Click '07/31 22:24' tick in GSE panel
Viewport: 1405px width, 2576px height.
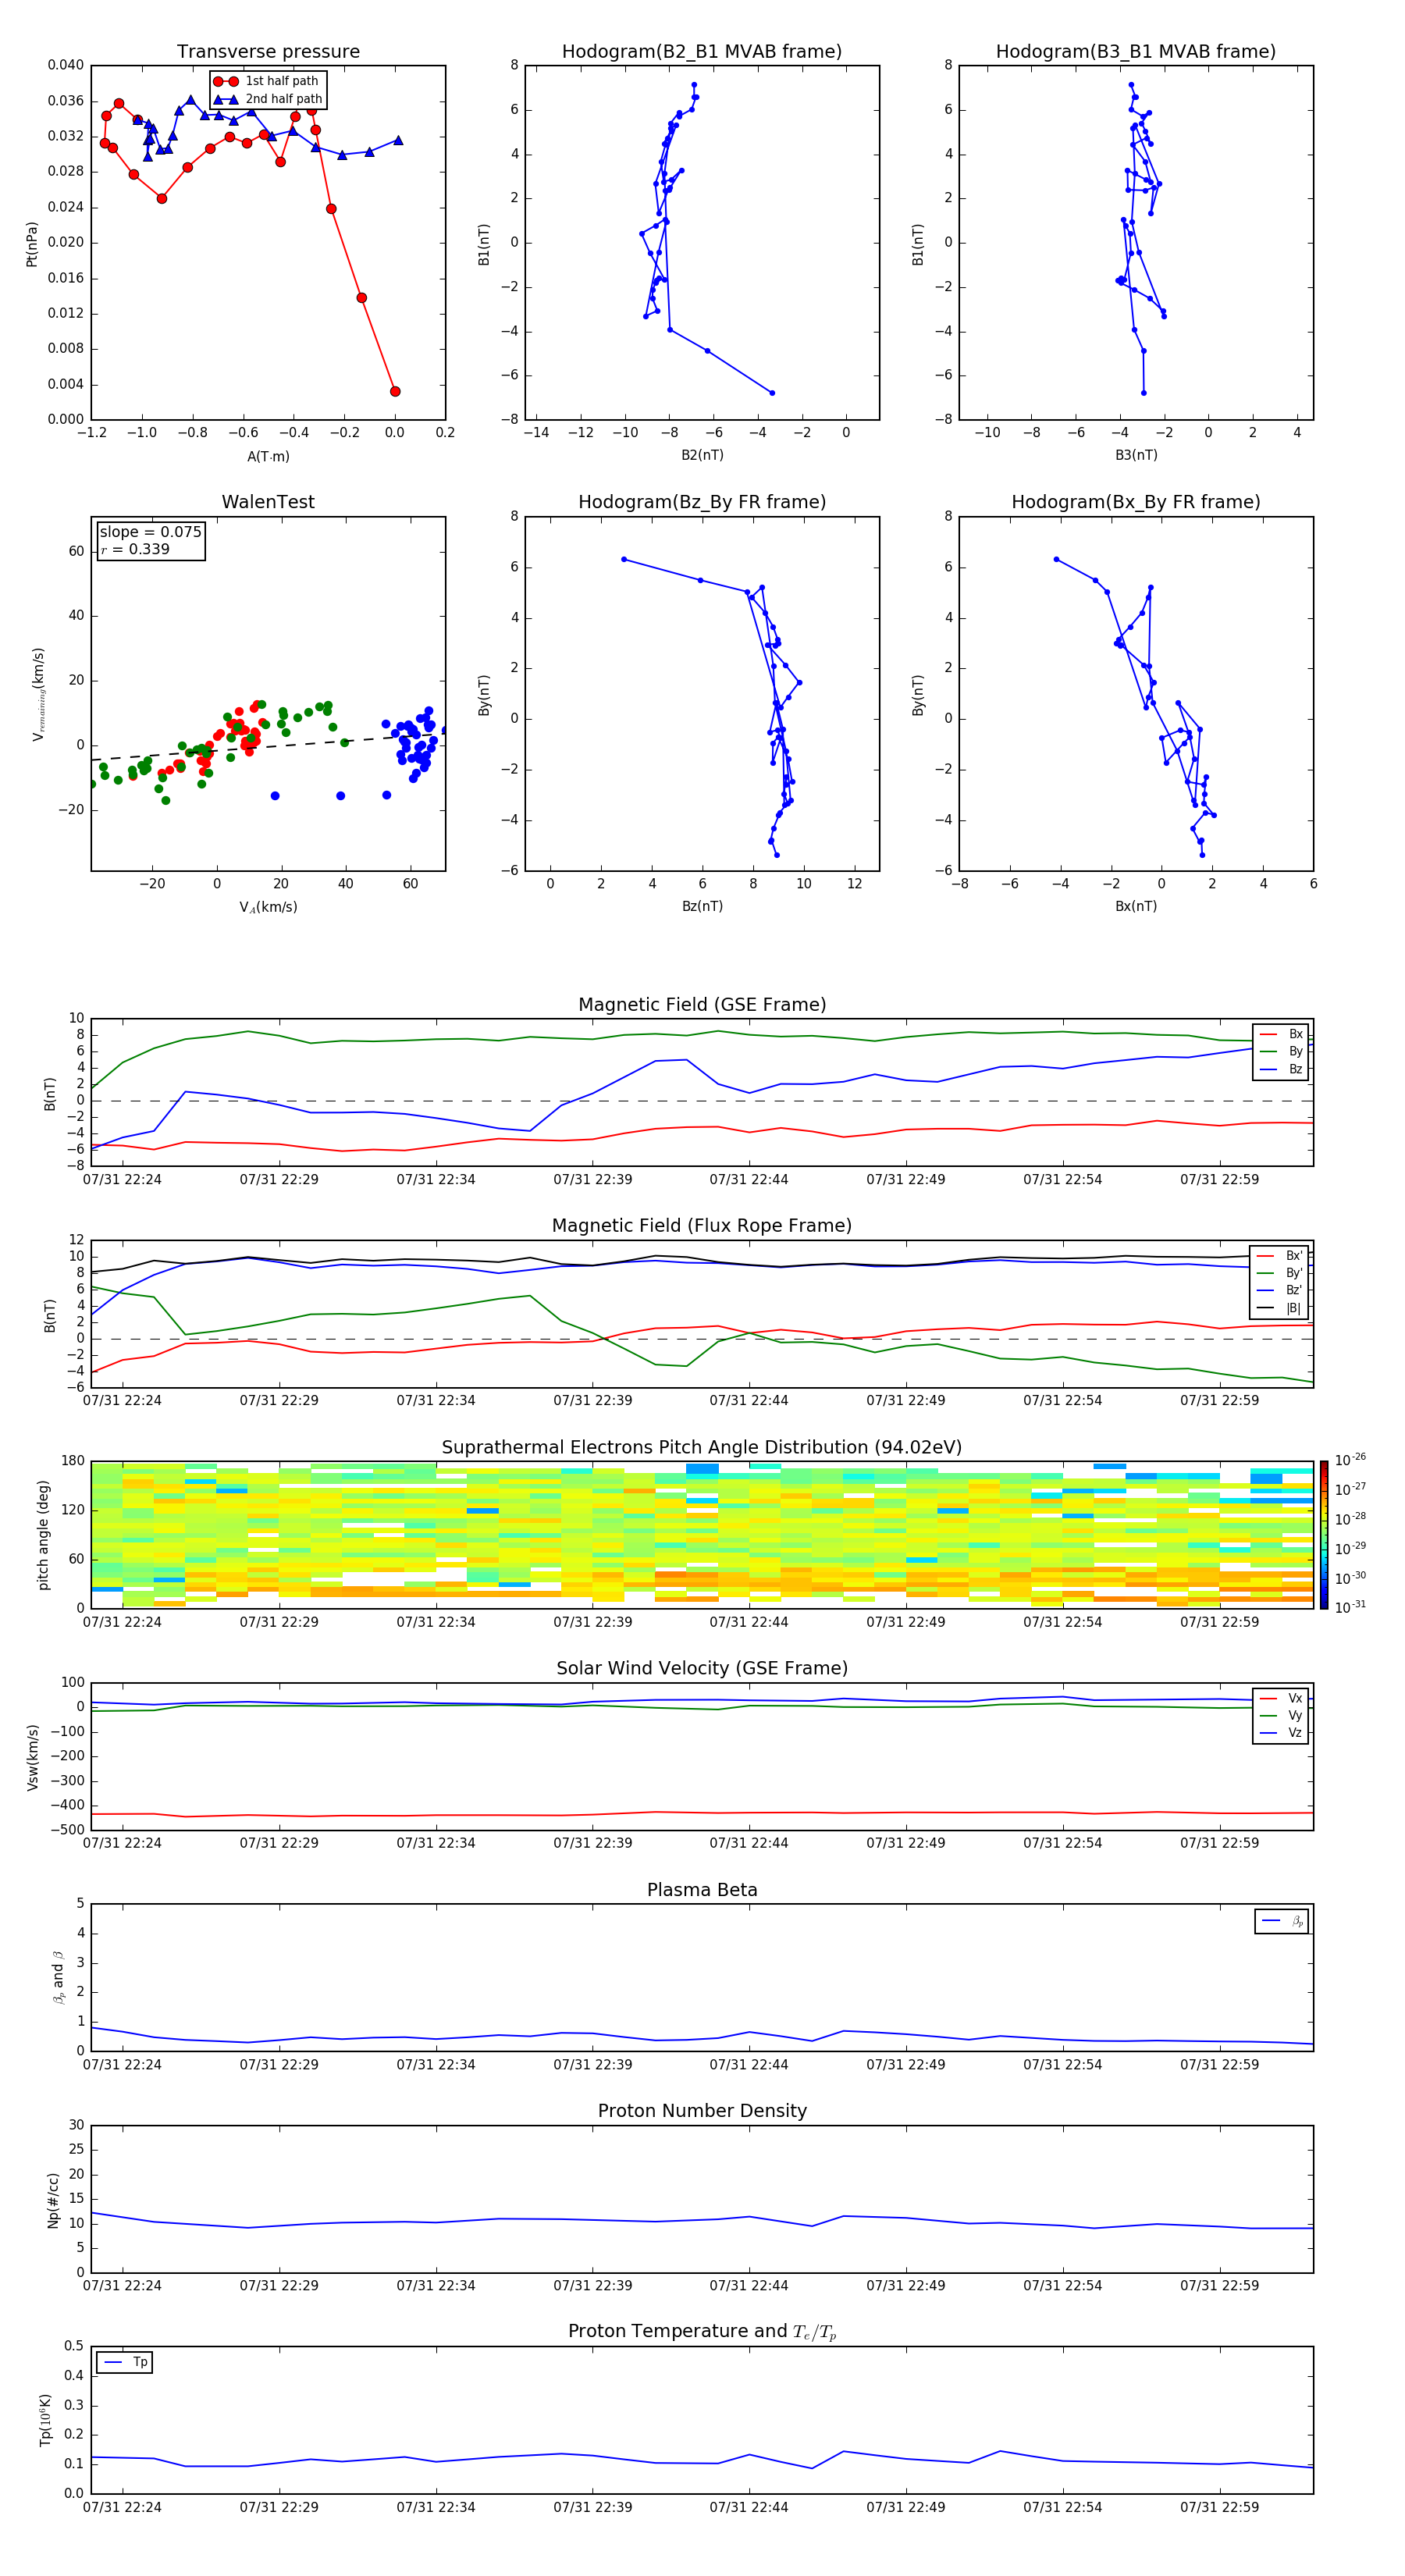click(x=122, y=1180)
